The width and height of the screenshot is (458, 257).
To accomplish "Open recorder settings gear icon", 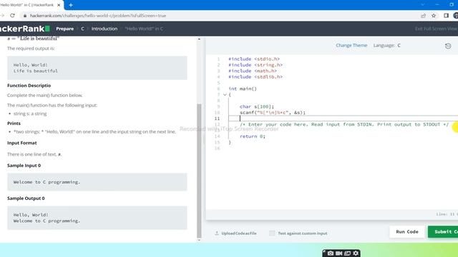I will (x=356, y=253).
